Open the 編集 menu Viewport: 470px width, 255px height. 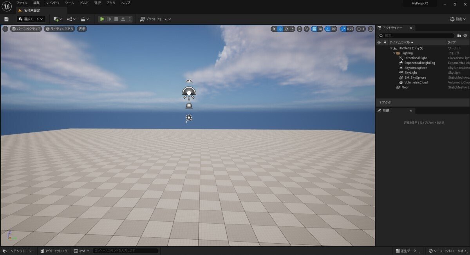36,3
